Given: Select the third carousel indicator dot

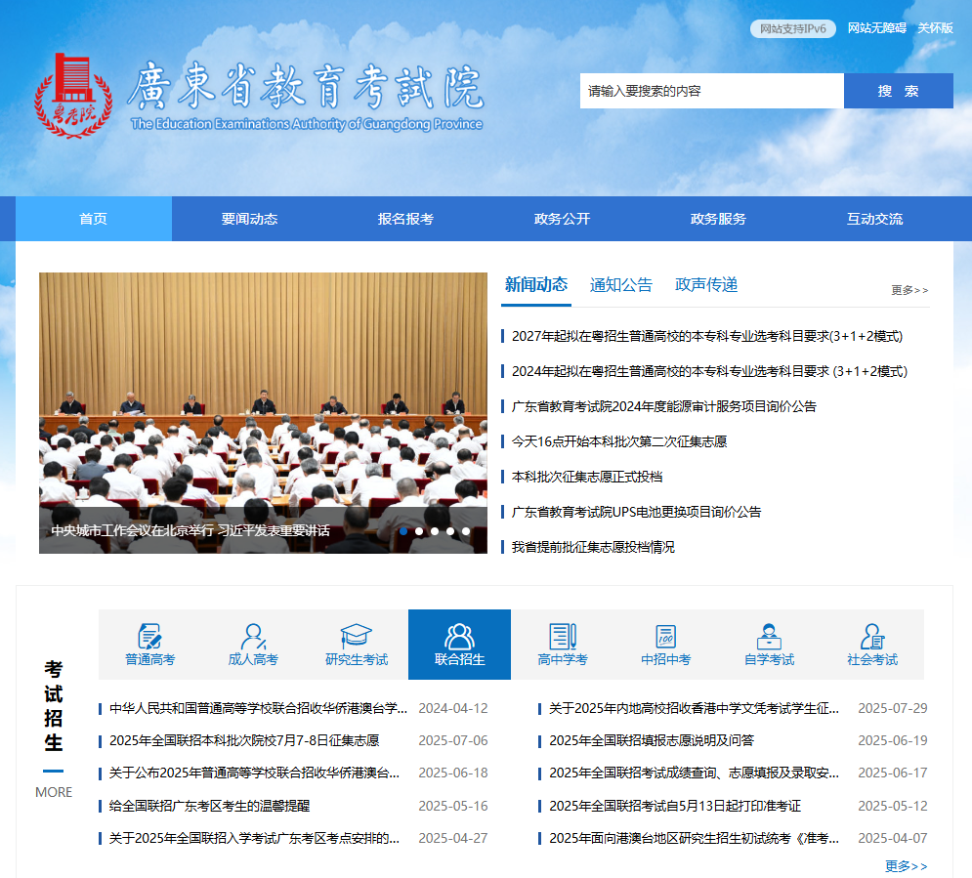Looking at the screenshot, I should click(435, 531).
